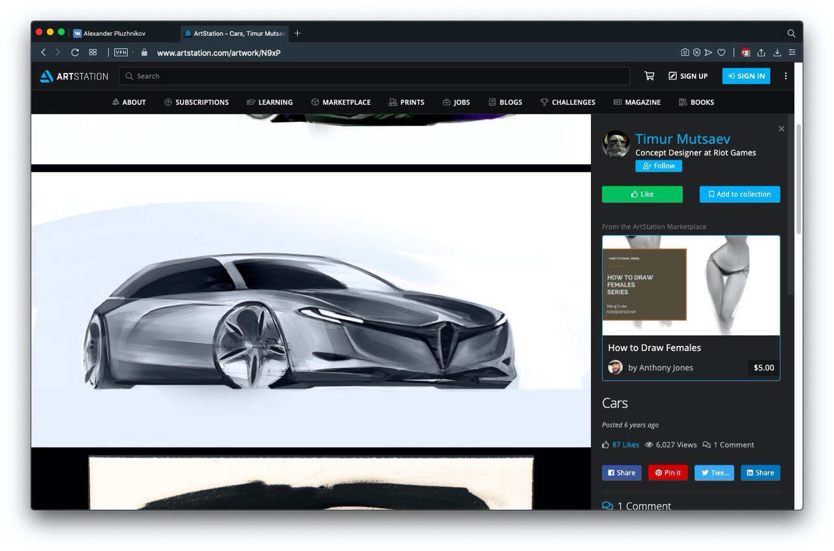Click the SIGN UP link
Viewport: 834px width, 551px height.
point(688,76)
